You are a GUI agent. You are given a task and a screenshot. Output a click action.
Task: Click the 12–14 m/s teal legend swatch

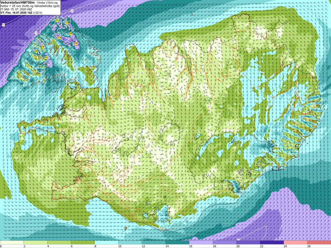point(154,243)
